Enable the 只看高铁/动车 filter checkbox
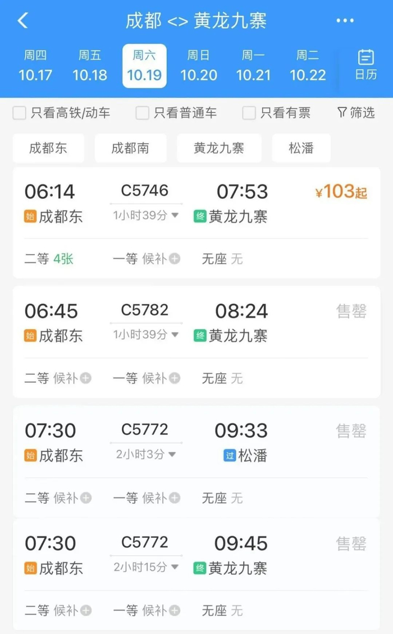393x634 pixels. pyautogui.click(x=19, y=112)
